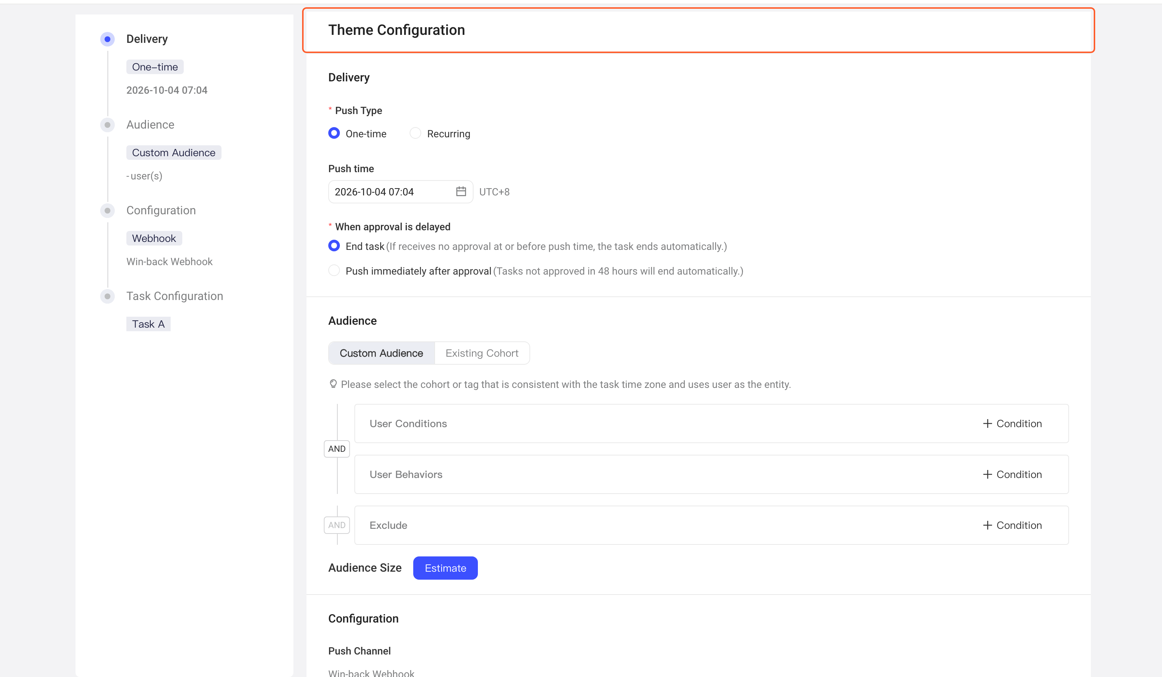
Task: Click the One–time tag in sidebar
Action: (x=155, y=67)
